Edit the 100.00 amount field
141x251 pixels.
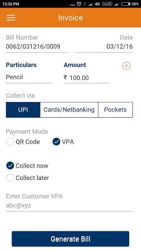click(x=87, y=78)
